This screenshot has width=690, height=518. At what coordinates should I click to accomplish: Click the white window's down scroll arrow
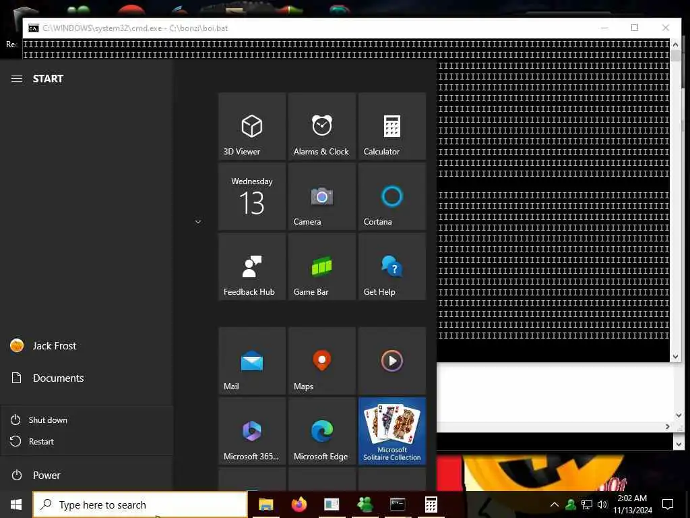679,415
